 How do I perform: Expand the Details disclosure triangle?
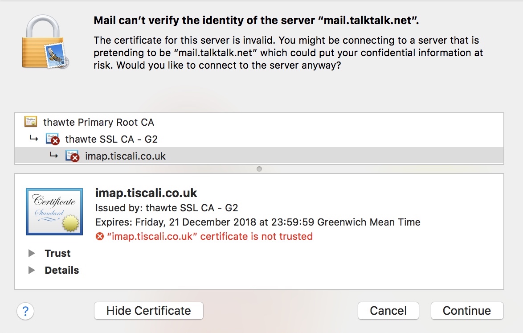coord(32,270)
